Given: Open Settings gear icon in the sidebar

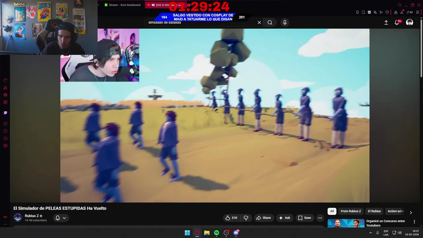Looking at the screenshot, I should pos(5,145).
